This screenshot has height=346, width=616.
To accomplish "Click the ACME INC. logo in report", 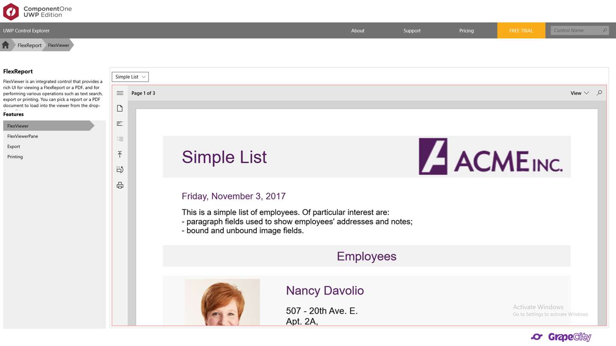I will click(x=491, y=156).
